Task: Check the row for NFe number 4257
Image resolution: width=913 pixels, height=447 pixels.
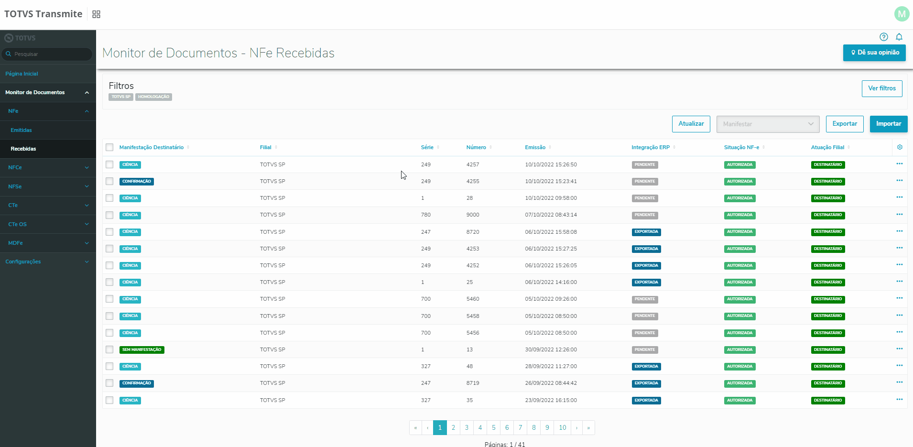Action: tap(109, 164)
